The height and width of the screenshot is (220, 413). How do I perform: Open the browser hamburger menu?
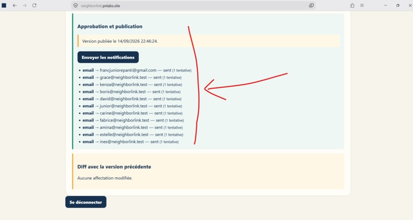pos(362,6)
